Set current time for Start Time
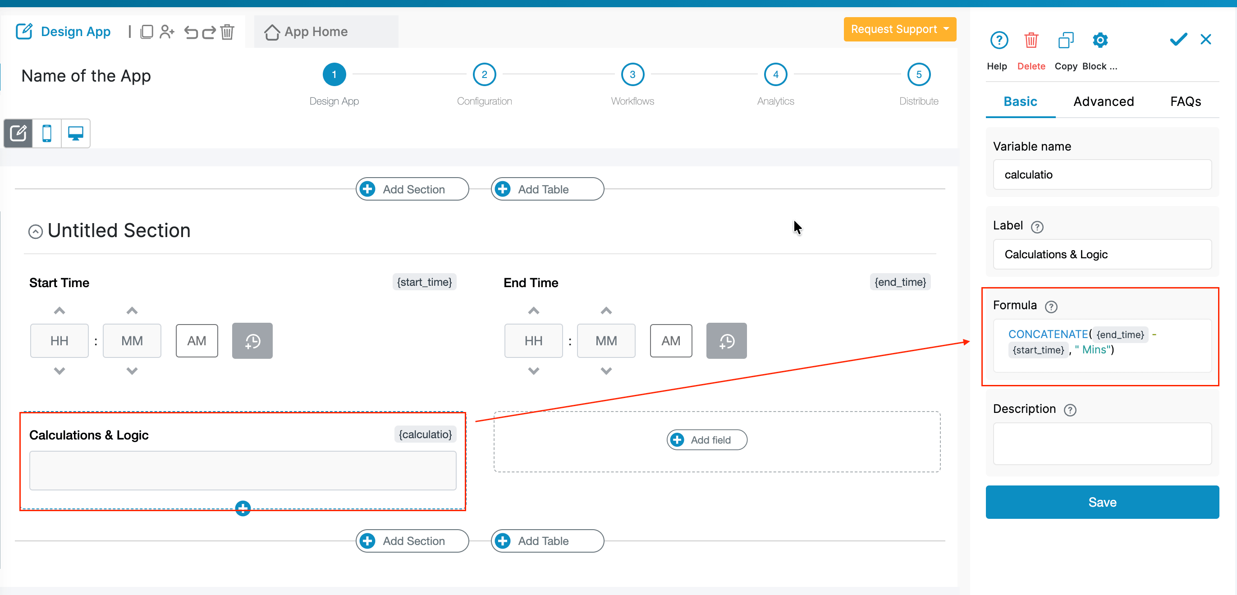Screen dimensions: 1237x595 tap(252, 341)
